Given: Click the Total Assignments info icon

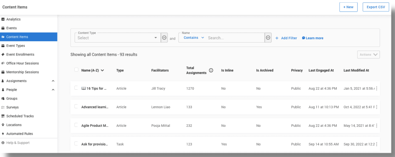Looking at the screenshot, I should pos(211,71).
